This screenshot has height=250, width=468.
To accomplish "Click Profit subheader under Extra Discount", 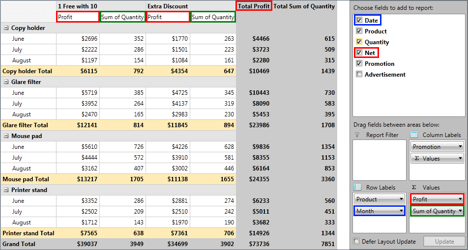I will tap(168, 17).
